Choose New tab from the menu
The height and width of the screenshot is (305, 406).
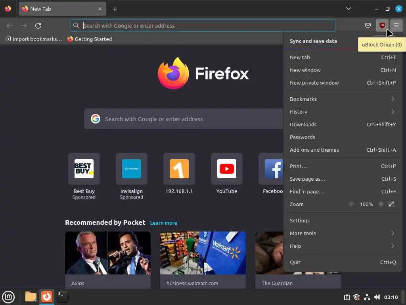tap(343, 57)
